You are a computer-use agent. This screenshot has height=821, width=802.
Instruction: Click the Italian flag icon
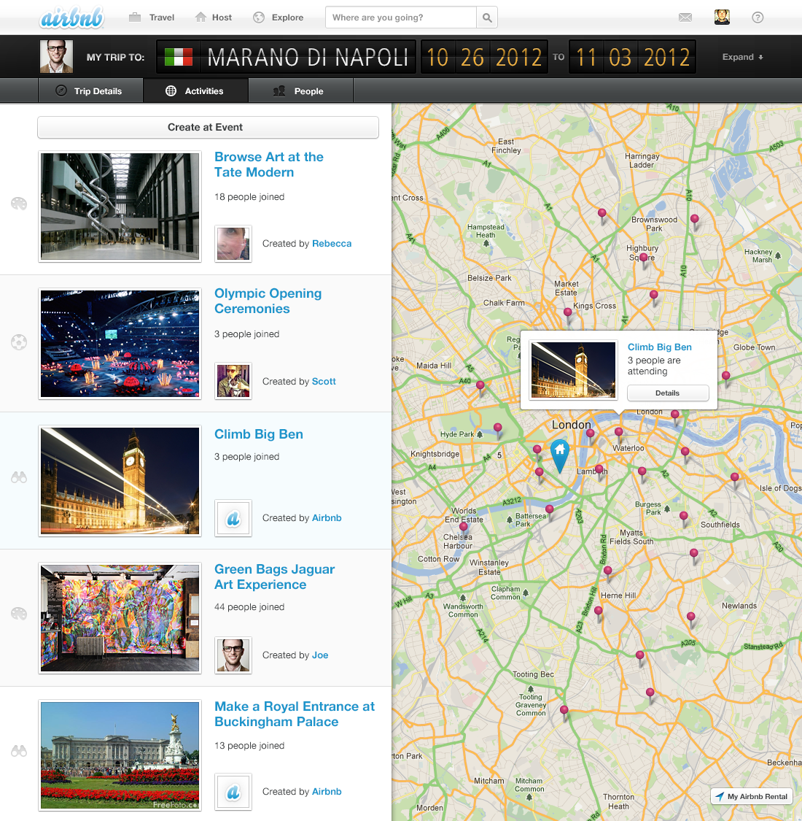179,56
